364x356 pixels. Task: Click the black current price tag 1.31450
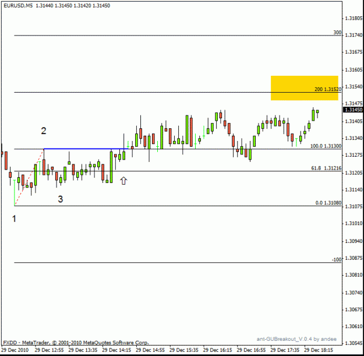tap(354, 110)
